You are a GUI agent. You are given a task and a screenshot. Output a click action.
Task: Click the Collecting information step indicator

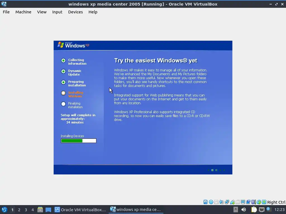63,60
